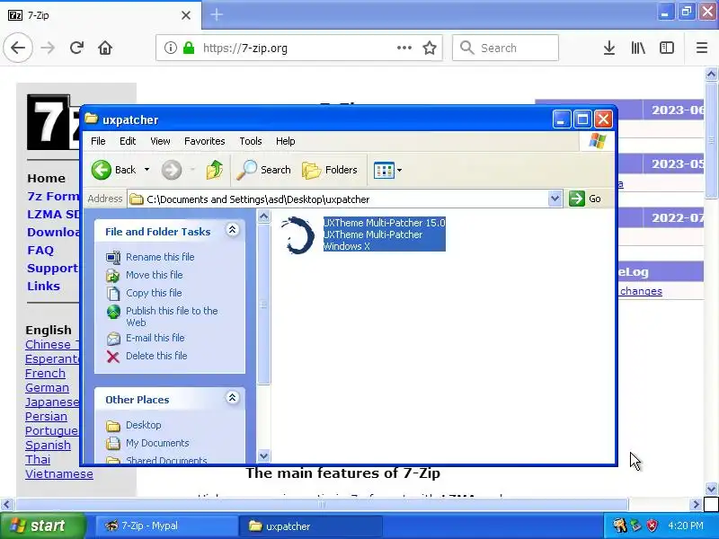Switch the site language to Spanish
Screen dimensions: 719x539
coord(49,445)
